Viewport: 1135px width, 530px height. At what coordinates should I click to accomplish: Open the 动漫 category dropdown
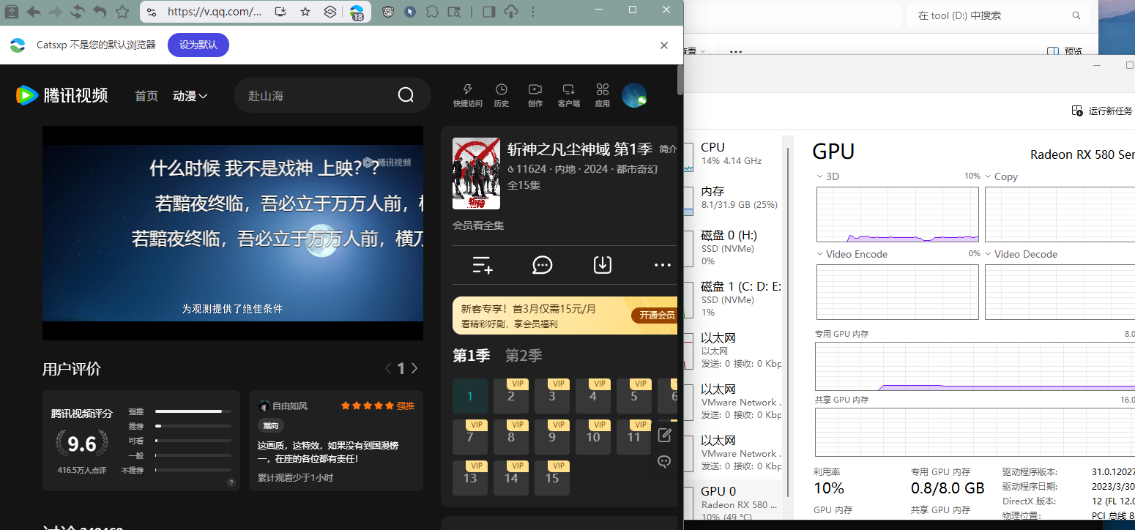tap(190, 96)
